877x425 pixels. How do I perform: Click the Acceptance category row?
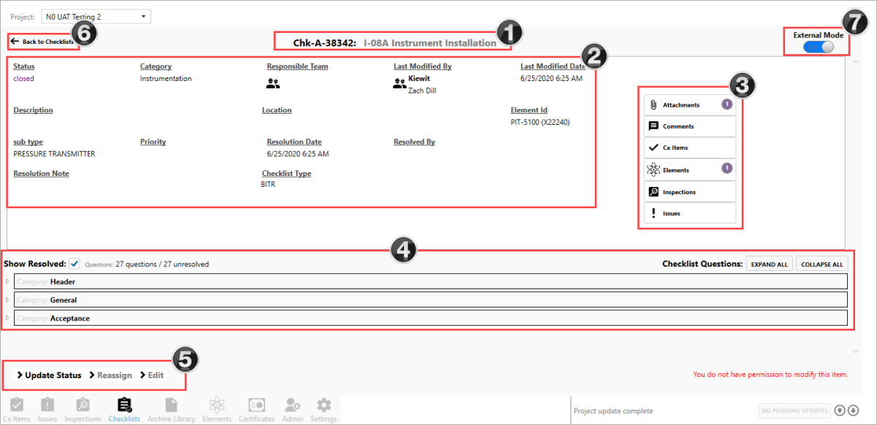tap(430, 318)
